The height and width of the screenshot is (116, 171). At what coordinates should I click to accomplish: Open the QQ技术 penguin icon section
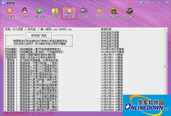(x=25, y=13)
